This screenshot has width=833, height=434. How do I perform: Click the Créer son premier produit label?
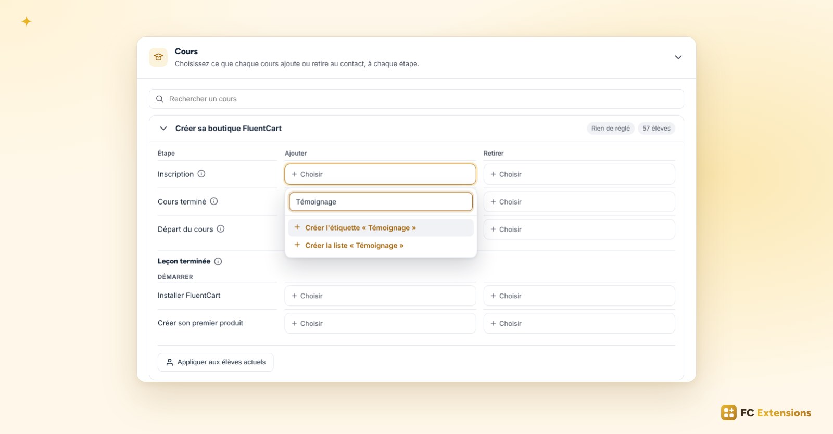200,323
